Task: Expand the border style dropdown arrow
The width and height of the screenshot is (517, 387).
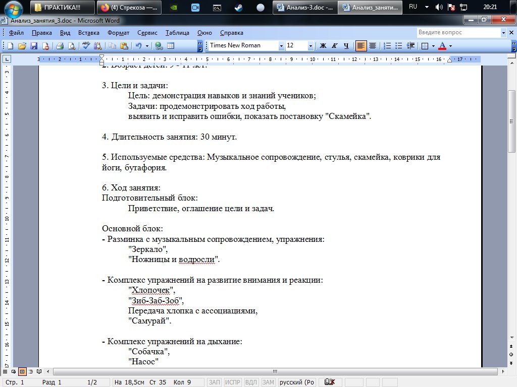Action: point(433,46)
